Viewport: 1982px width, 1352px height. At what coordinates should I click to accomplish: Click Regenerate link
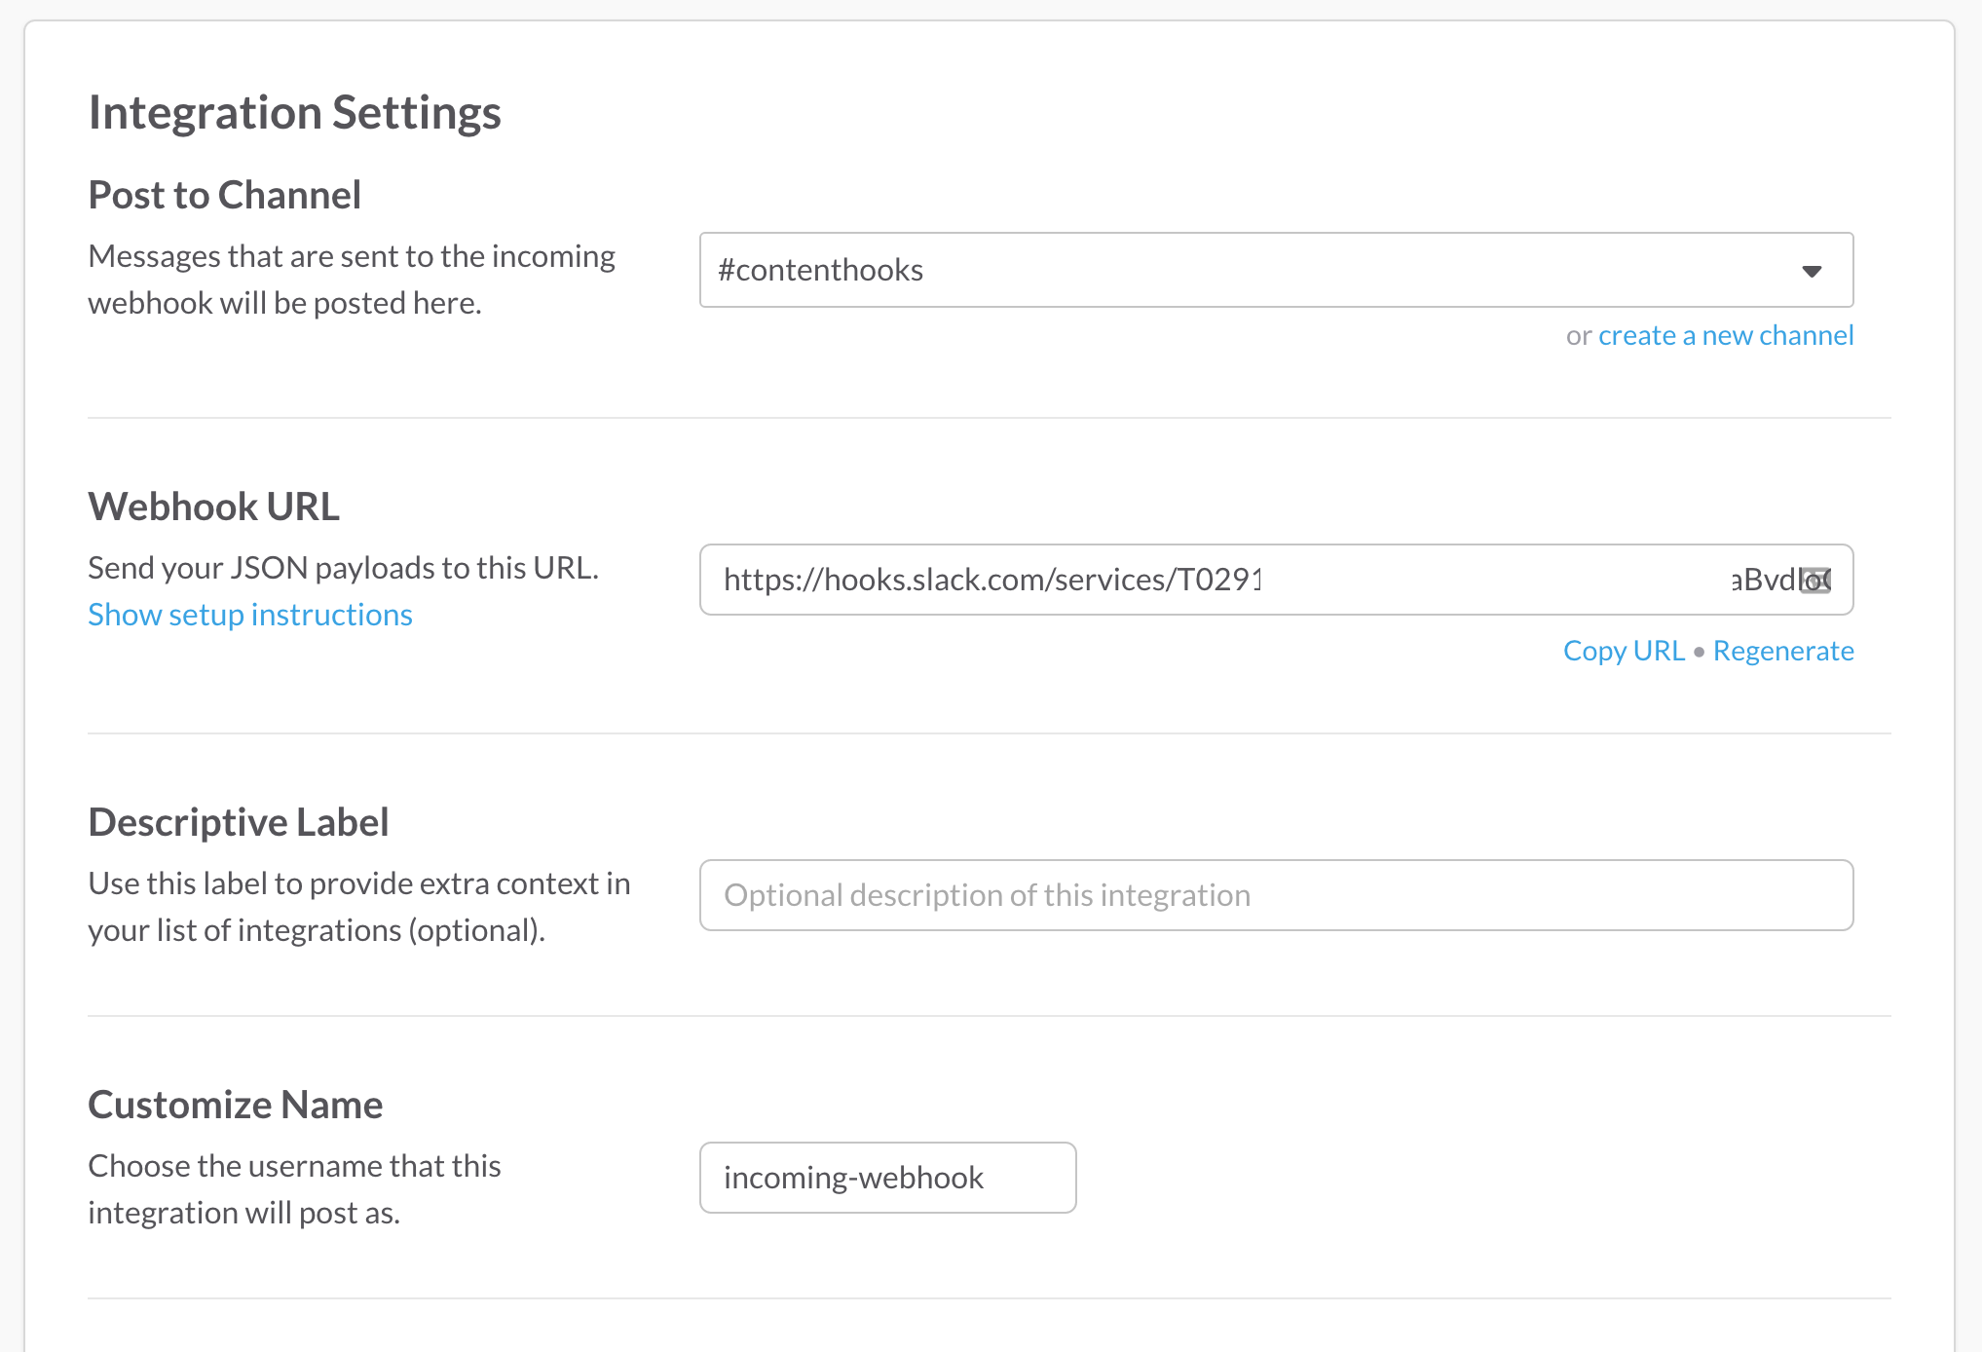(x=1783, y=651)
